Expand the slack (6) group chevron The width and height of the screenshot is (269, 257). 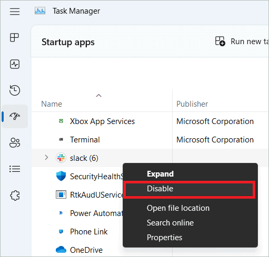(x=46, y=158)
